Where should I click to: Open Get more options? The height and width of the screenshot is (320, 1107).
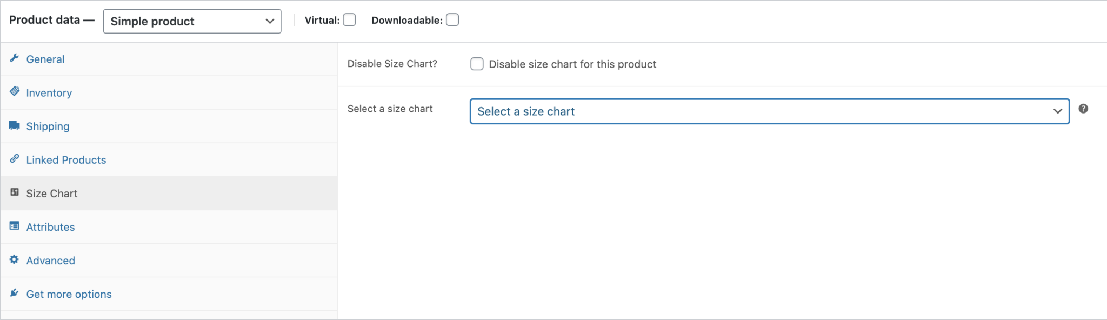[x=69, y=294]
